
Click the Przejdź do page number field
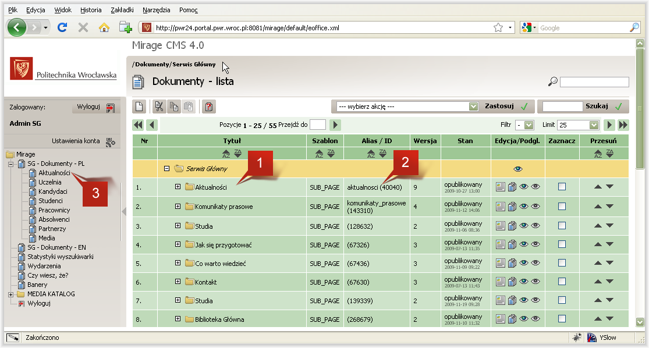(317, 125)
